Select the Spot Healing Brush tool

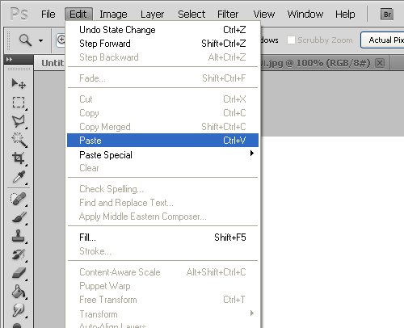pyautogui.click(x=19, y=200)
